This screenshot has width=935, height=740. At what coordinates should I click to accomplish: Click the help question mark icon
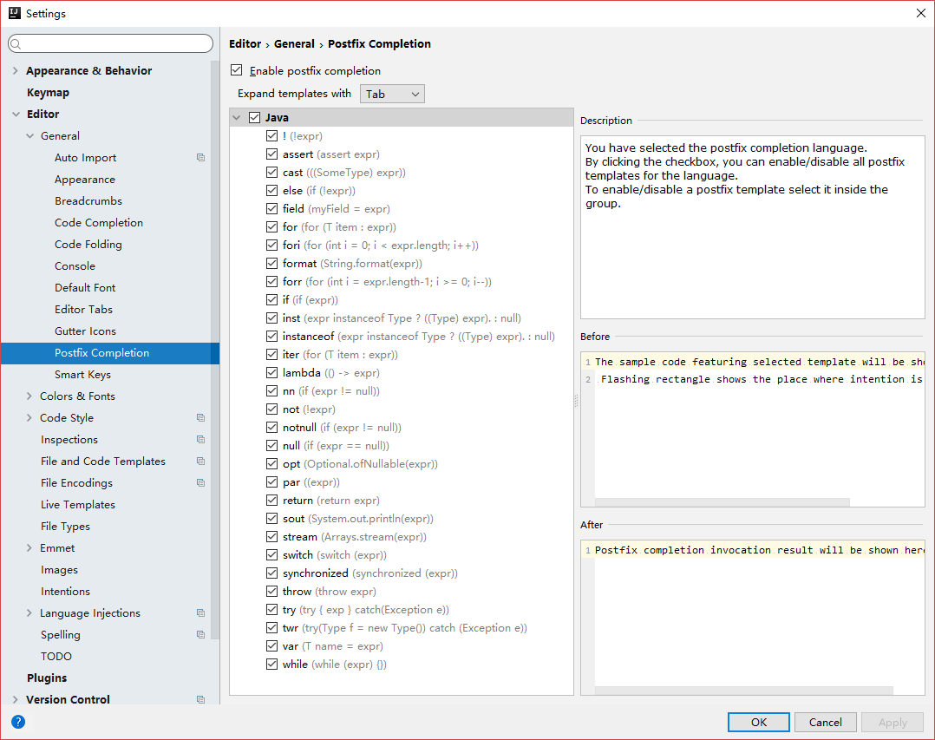click(x=18, y=721)
